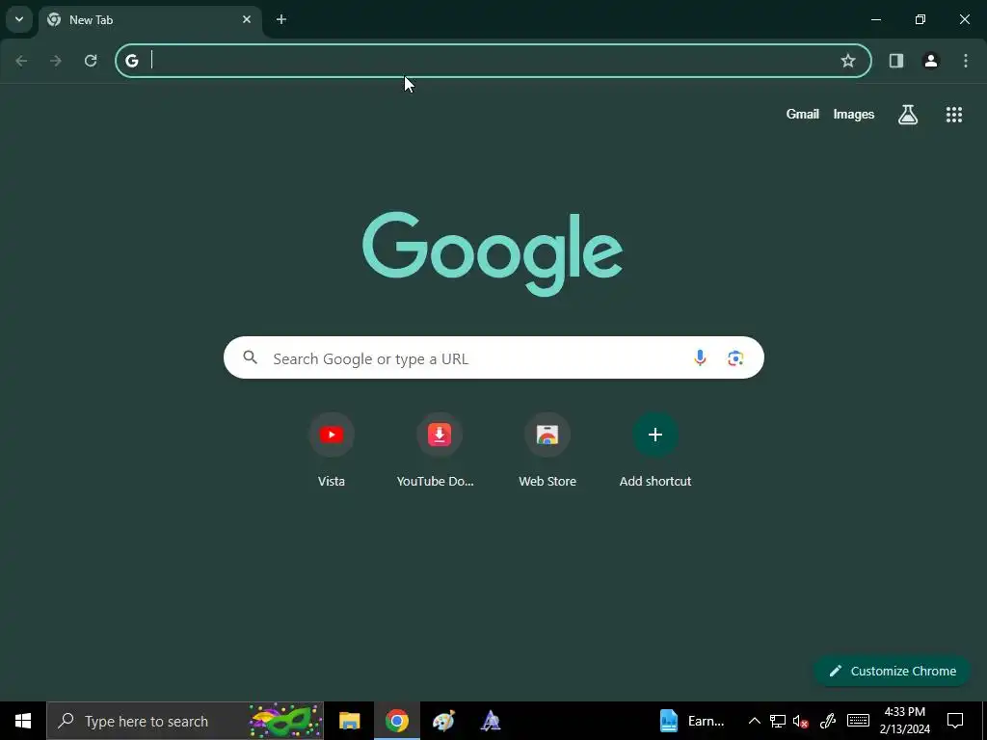Open Images link

pyautogui.click(x=854, y=114)
